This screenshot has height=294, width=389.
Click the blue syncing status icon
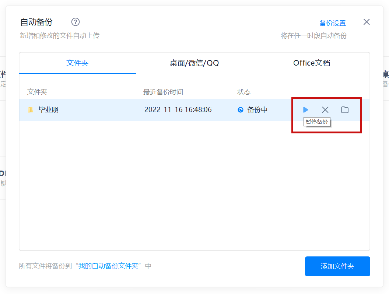[241, 110]
